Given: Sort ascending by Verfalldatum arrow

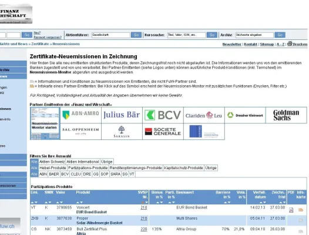Looking at the screenshot, I should click(x=261, y=202).
